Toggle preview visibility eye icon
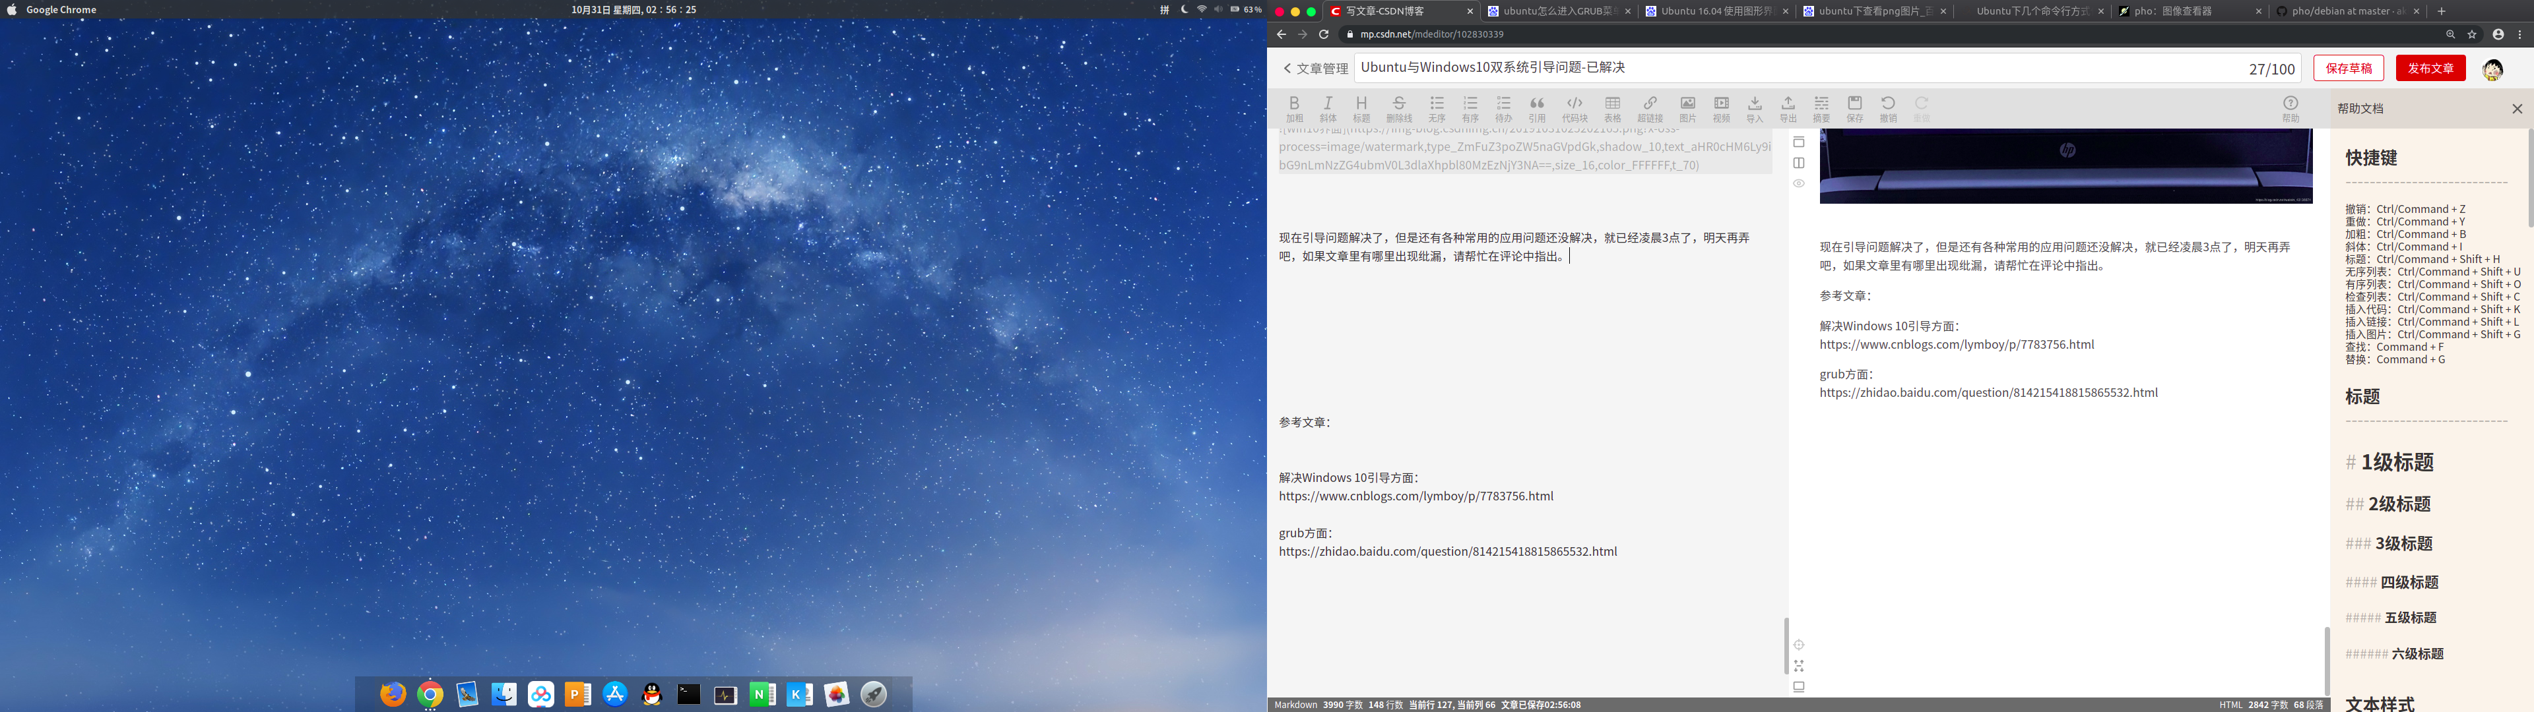This screenshot has width=2534, height=712. pos(1799,184)
